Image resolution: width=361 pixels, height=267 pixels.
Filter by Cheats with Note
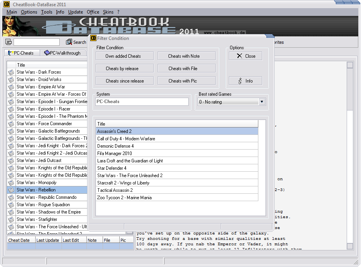click(x=186, y=56)
